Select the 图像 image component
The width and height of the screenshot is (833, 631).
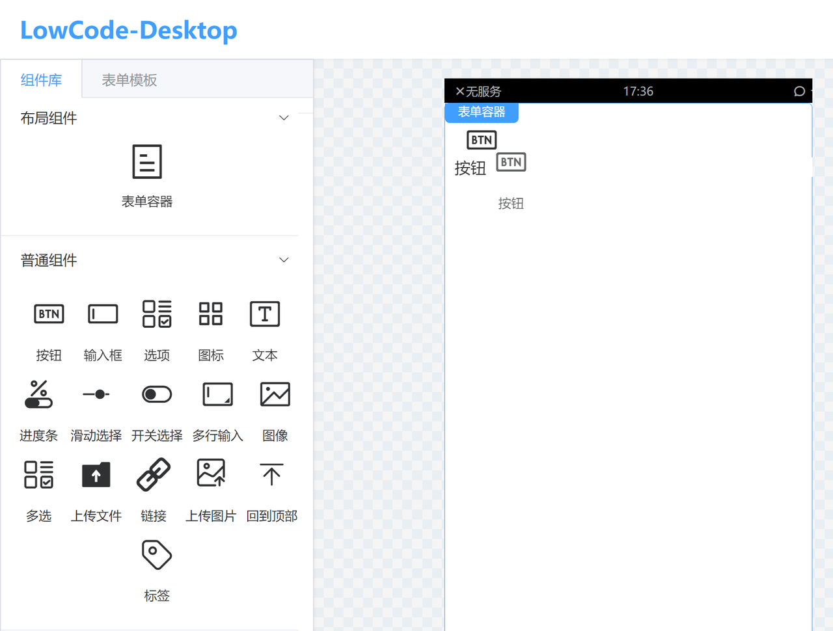275,410
